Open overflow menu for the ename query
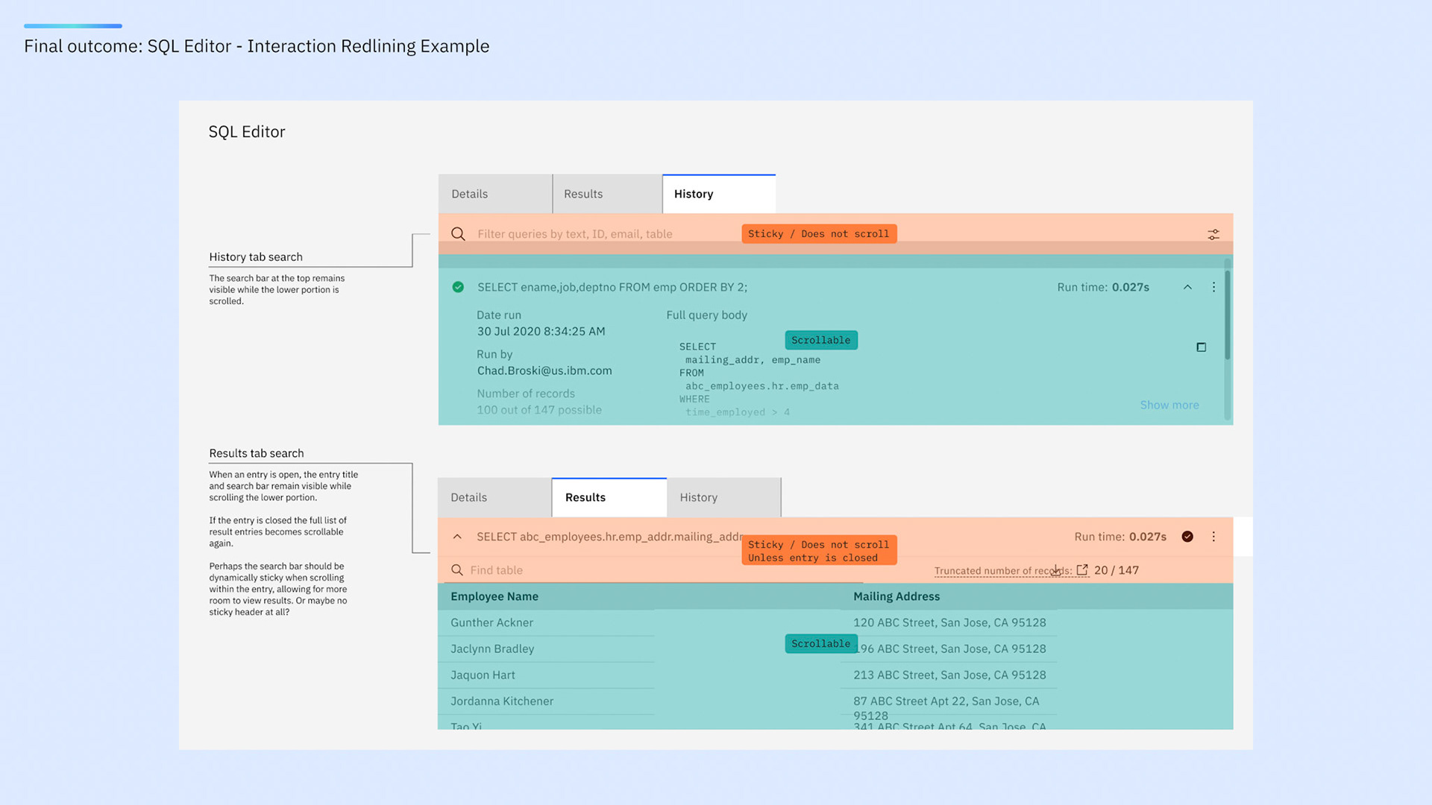This screenshot has height=805, width=1432. point(1213,287)
